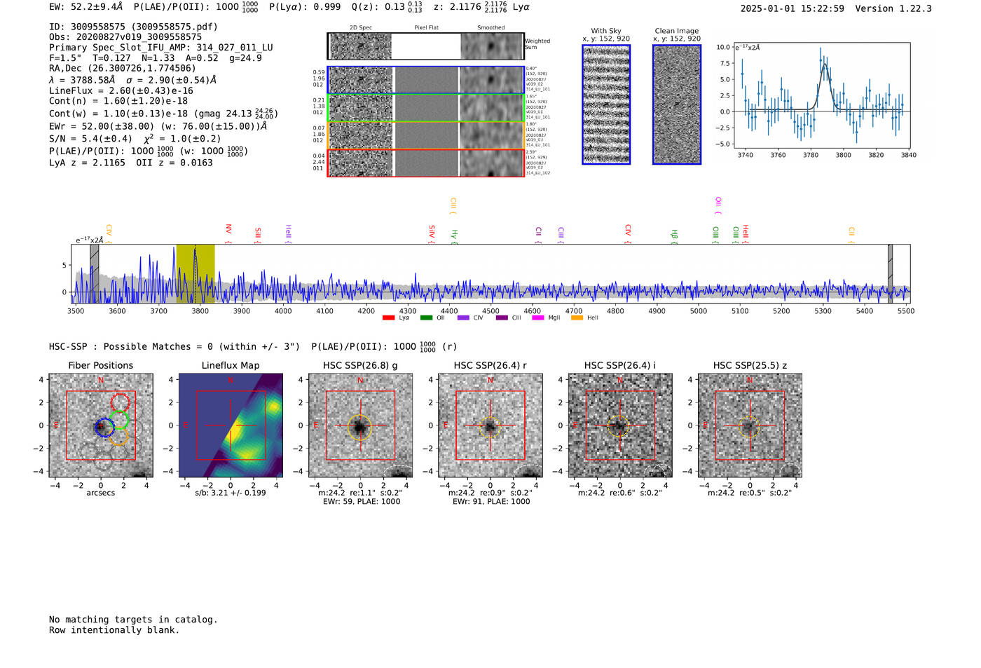Open the blue-bordered 2D spectrum fiber row
Viewport: 981px width, 668px height.
click(x=425, y=80)
